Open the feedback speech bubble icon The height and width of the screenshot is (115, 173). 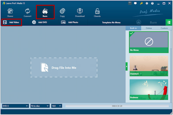[136, 3]
